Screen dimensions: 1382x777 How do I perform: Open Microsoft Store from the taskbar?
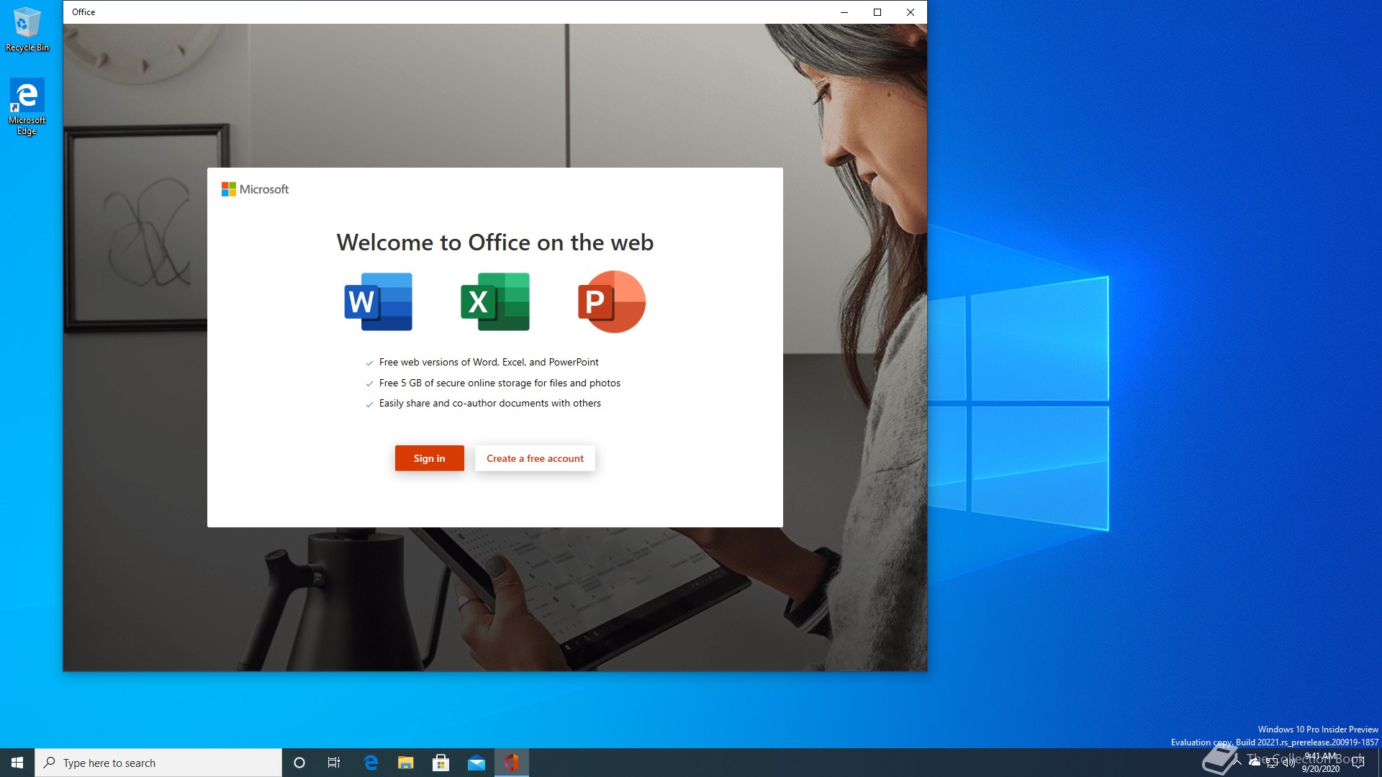click(441, 763)
